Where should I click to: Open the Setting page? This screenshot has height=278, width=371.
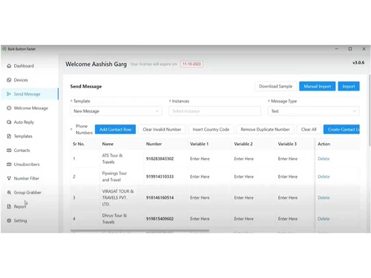click(20, 221)
